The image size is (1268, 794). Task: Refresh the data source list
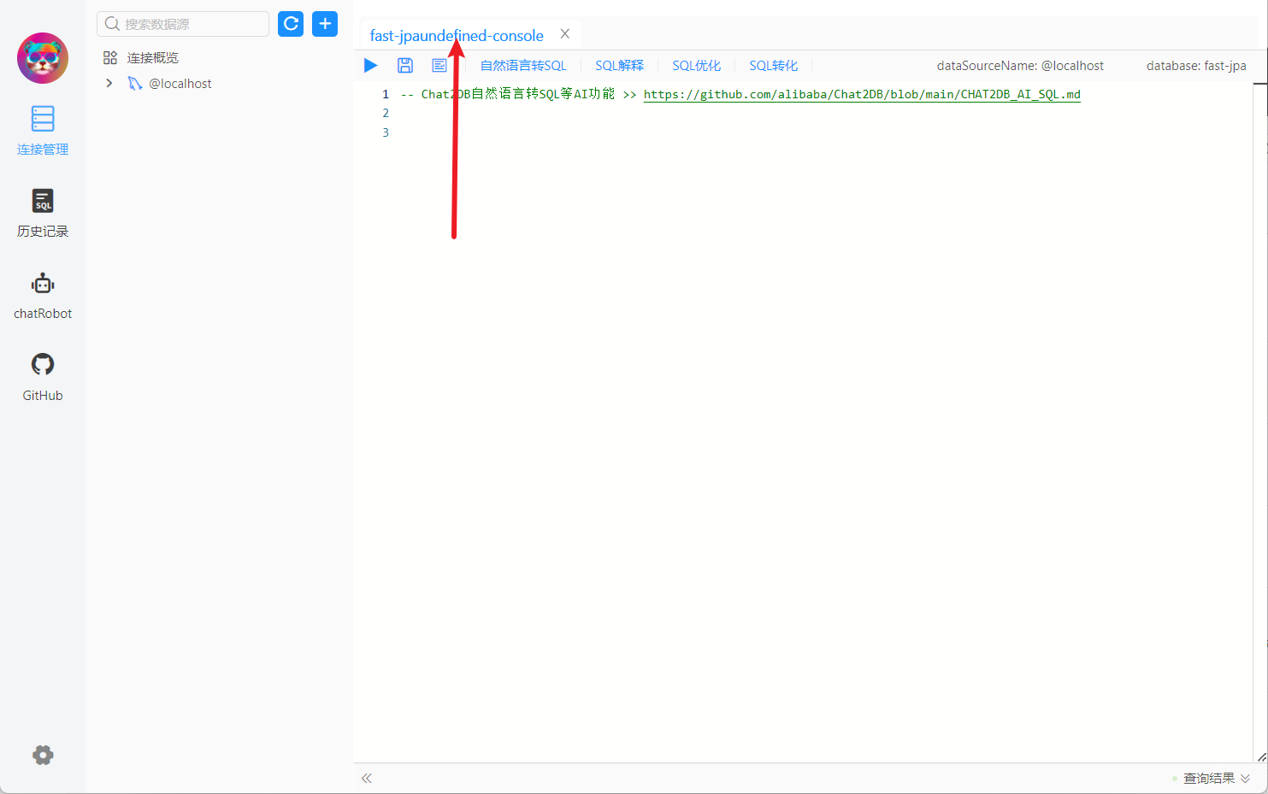coord(290,24)
